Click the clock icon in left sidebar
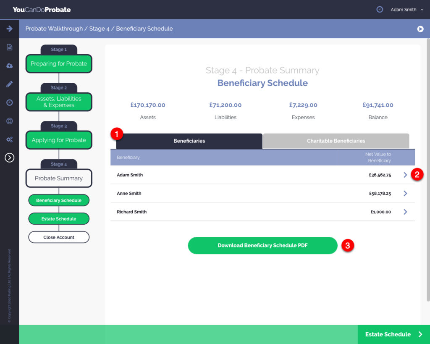Image resolution: width=430 pixels, height=344 pixels. [x=9, y=102]
